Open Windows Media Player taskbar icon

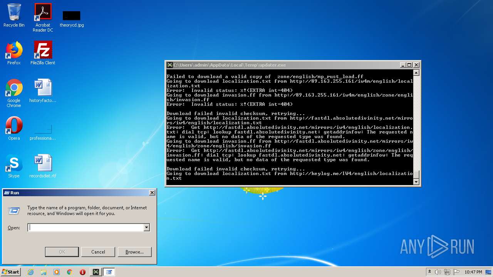pyautogui.click(x=57, y=272)
